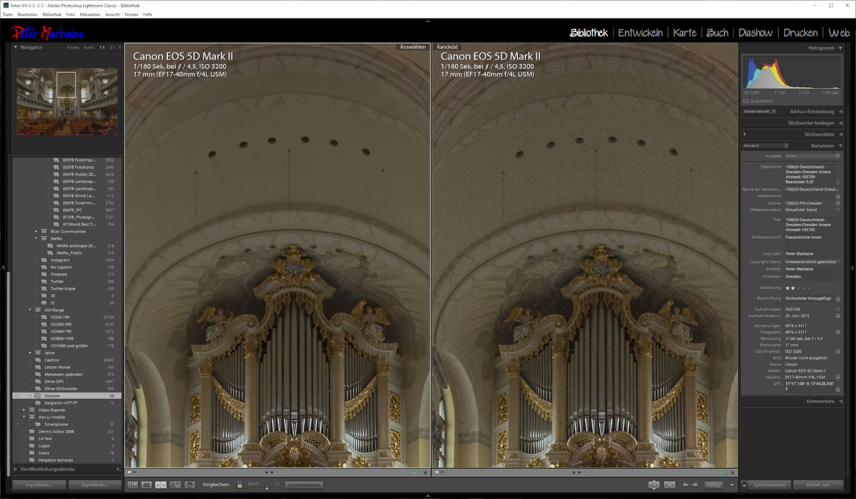The width and height of the screenshot is (856, 499).
Task: Set rejected flag on the Auswählen image
Action: click(x=135, y=472)
